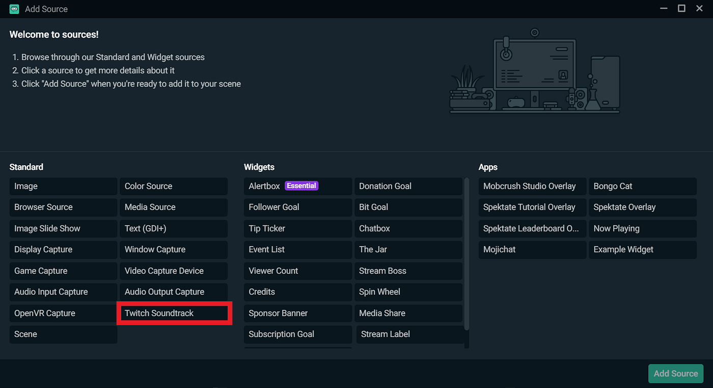Click the Welcome to sources! heading
The image size is (713, 388).
tap(54, 35)
